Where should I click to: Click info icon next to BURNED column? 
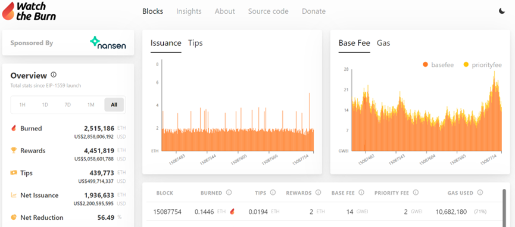(x=229, y=192)
